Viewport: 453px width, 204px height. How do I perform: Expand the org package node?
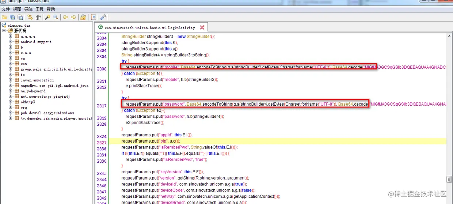pyautogui.click(x=11, y=107)
